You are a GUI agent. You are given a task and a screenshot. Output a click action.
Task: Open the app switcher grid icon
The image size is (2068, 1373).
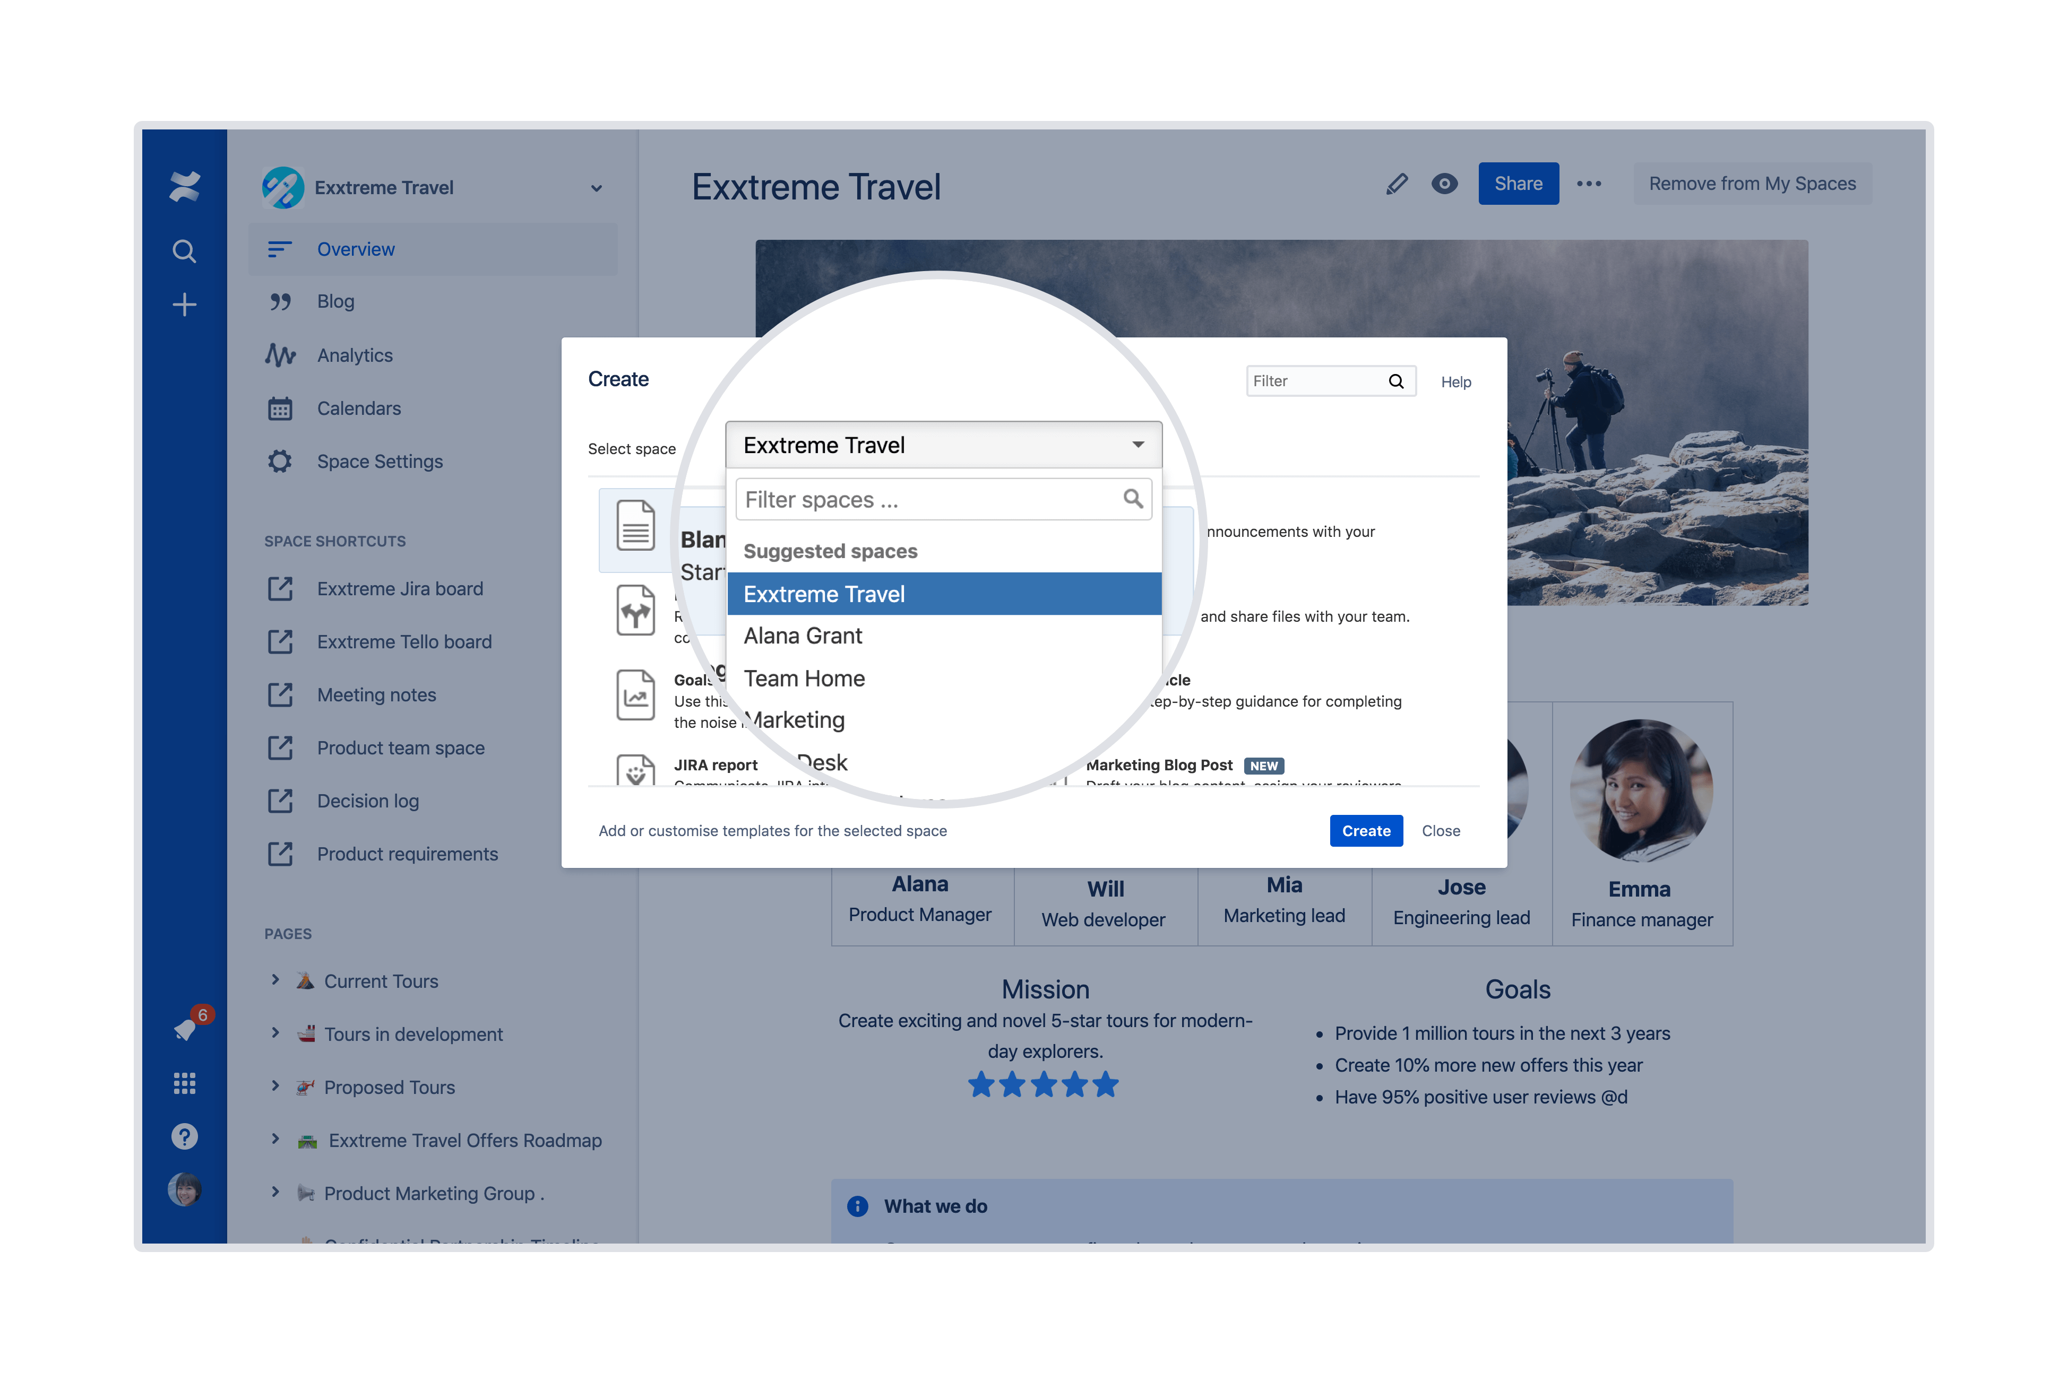184,1083
